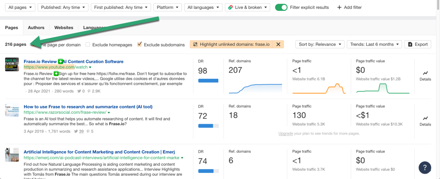Click page traffic value 130

tap(299, 115)
